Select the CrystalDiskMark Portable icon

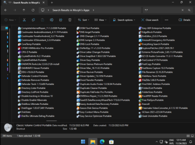pos(19,60)
